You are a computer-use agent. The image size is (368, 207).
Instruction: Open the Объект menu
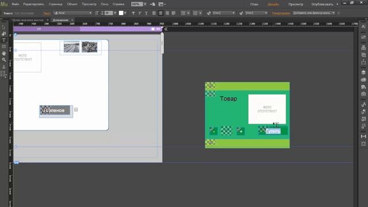(x=72, y=4)
